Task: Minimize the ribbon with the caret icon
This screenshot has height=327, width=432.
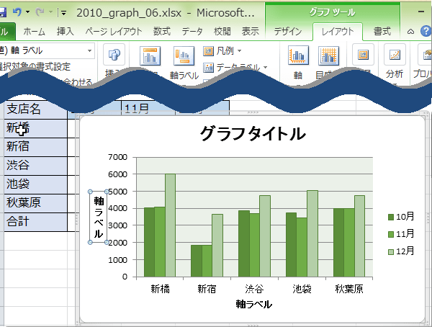Action: pyautogui.click(x=410, y=32)
